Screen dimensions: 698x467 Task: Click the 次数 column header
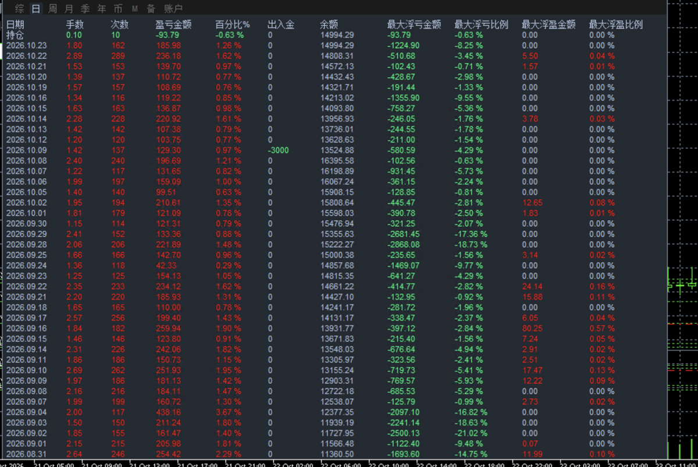[119, 24]
